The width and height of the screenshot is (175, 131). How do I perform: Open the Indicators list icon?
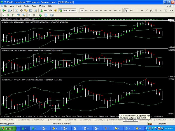(40, 15)
